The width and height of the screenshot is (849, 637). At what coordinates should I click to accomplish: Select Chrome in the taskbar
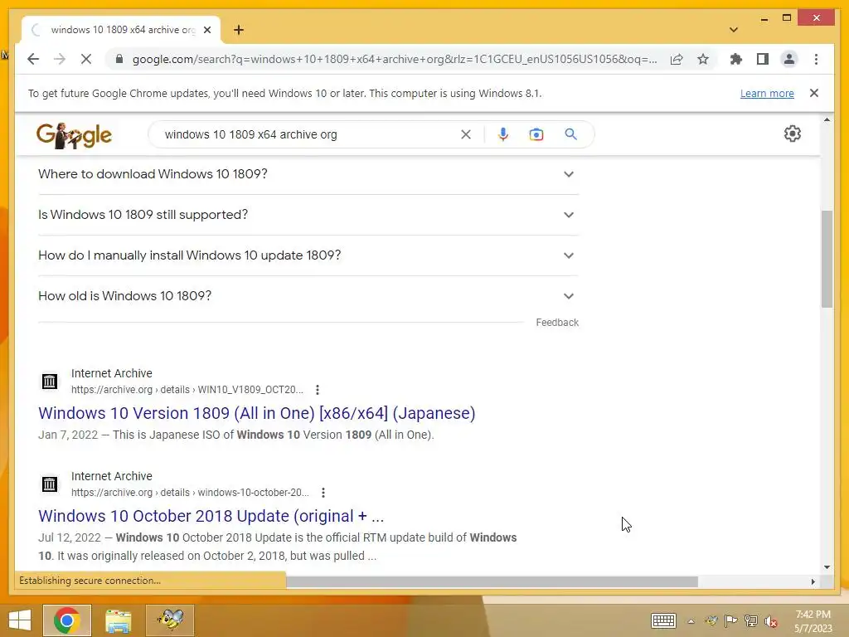[67, 620]
